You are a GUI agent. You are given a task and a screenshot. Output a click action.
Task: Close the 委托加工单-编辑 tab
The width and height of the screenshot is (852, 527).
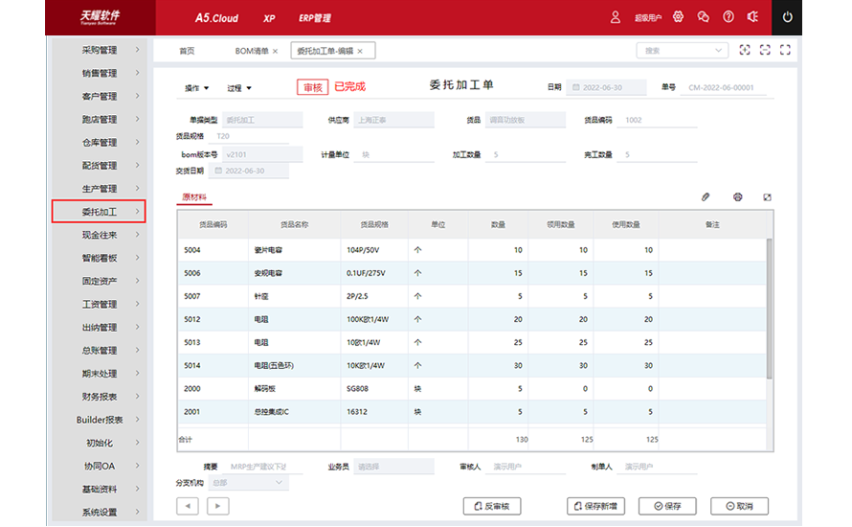tap(360, 51)
